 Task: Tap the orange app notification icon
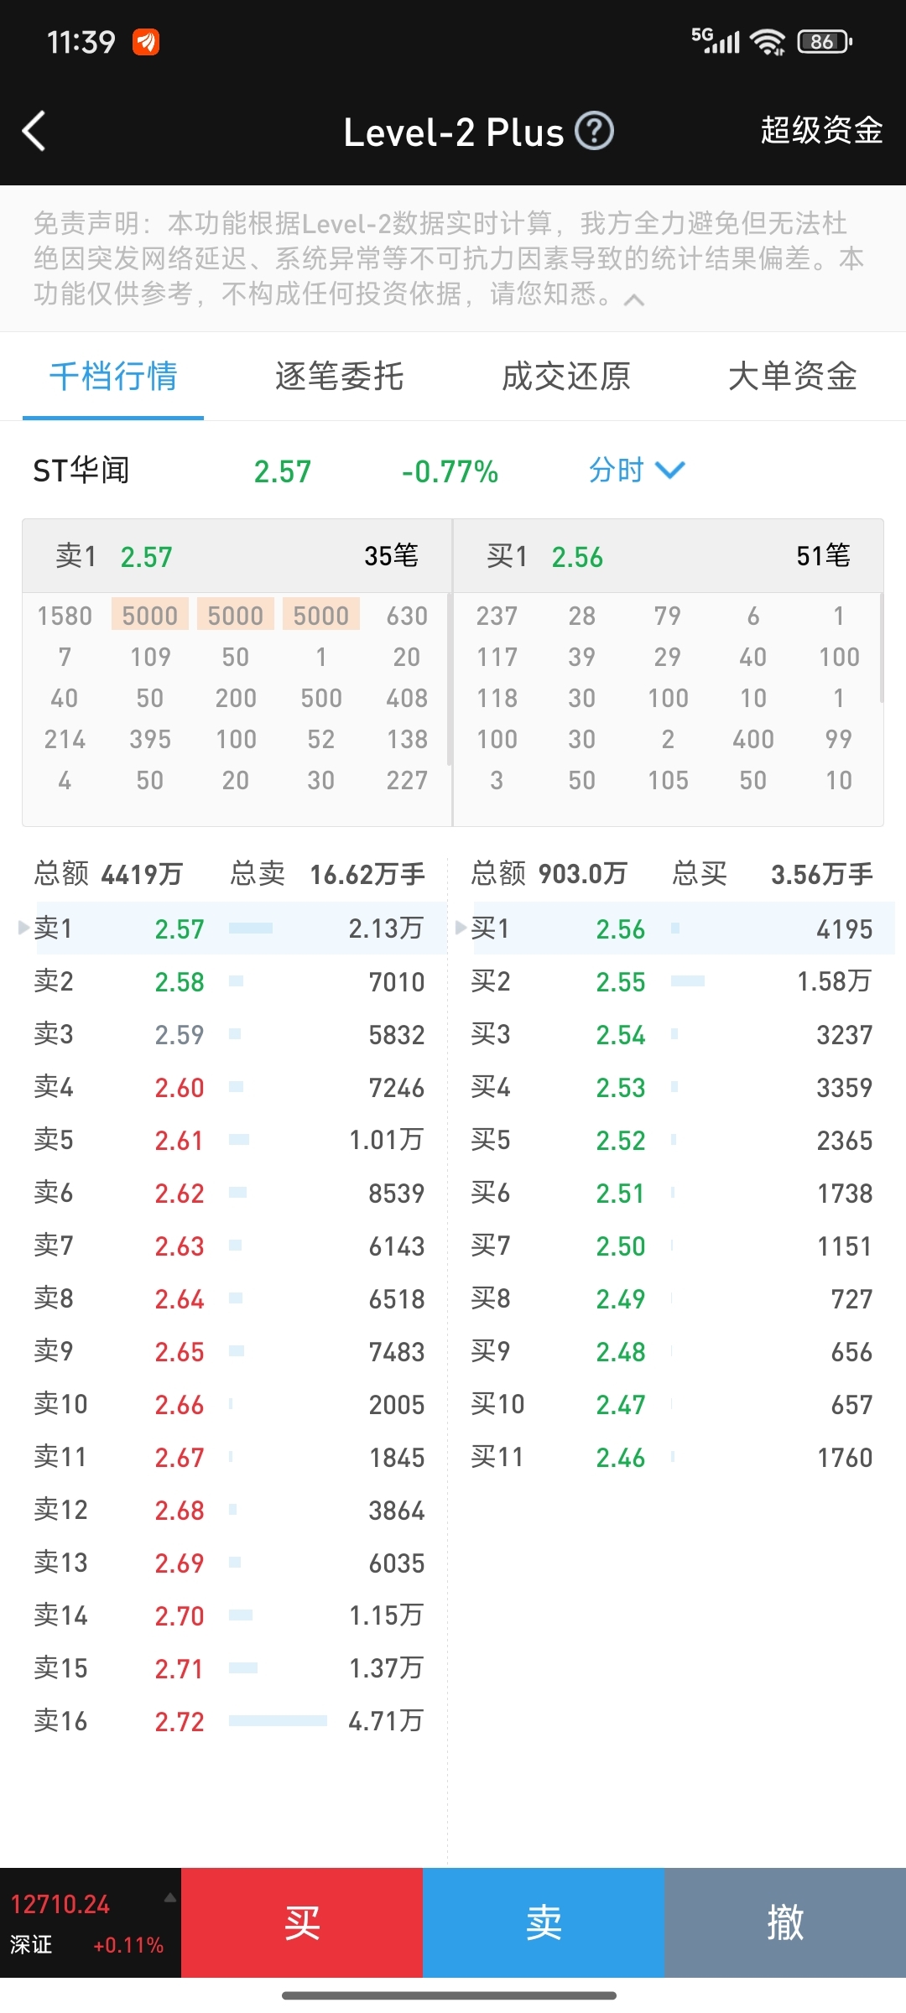pos(146,41)
